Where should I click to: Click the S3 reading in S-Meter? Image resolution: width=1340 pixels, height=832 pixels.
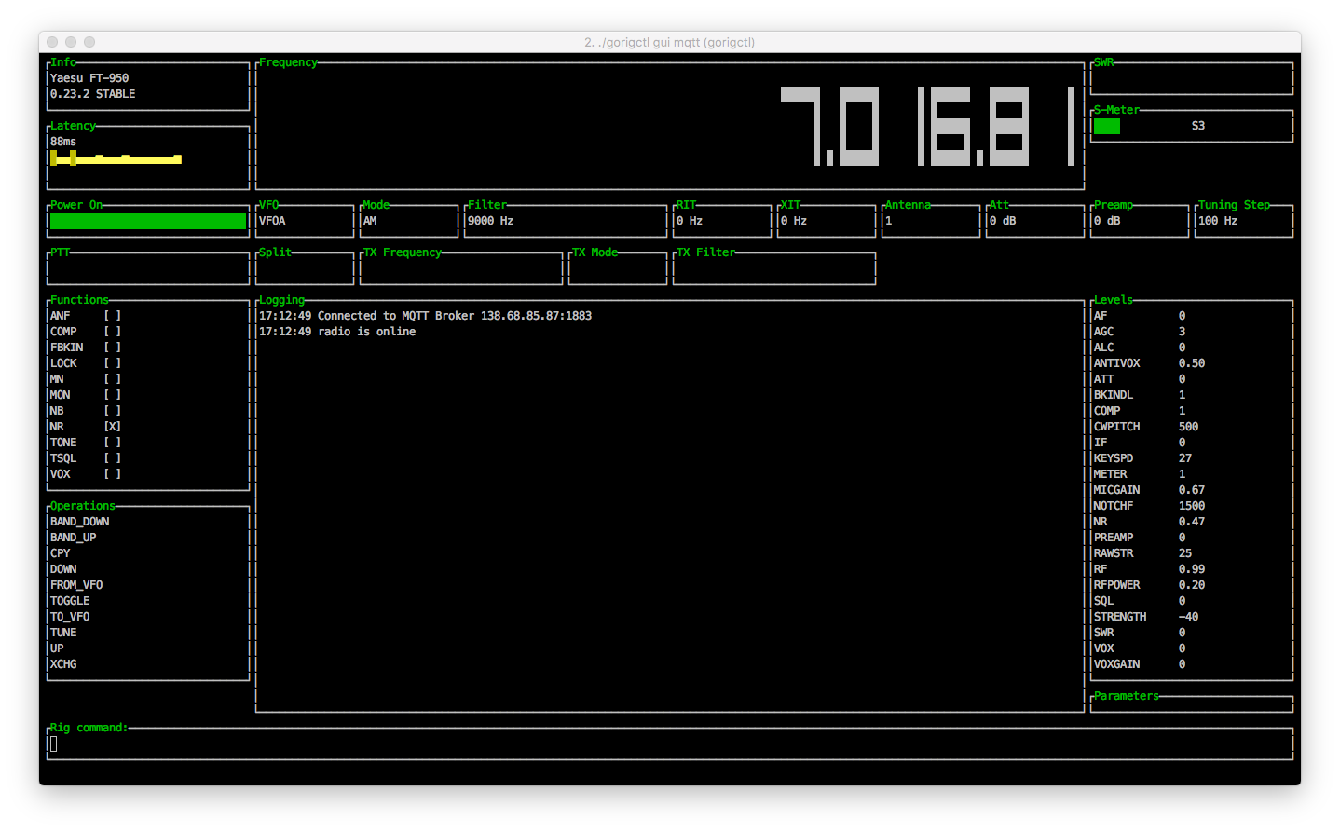(1198, 126)
